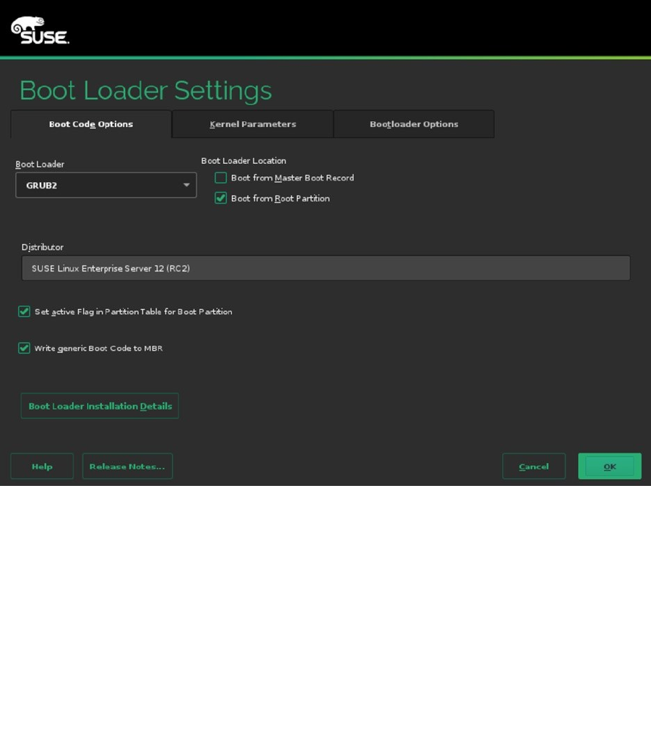Viewport: 651px width, 748px height.
Task: Toggle Set active Flag in Partition Table
Action: [x=24, y=311]
